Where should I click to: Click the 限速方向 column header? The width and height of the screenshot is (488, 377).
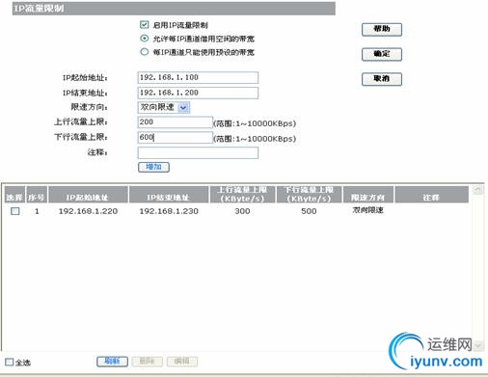pyautogui.click(x=368, y=195)
